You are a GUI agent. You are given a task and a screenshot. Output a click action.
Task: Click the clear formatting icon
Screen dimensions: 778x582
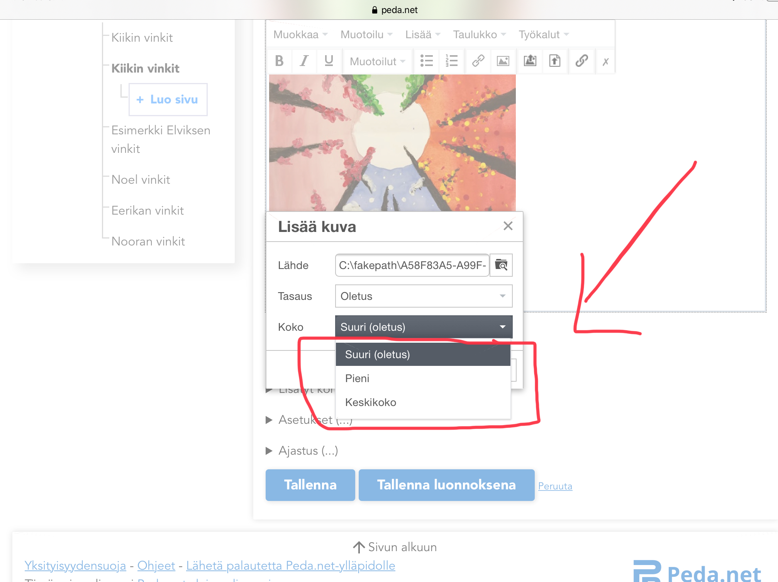point(605,61)
